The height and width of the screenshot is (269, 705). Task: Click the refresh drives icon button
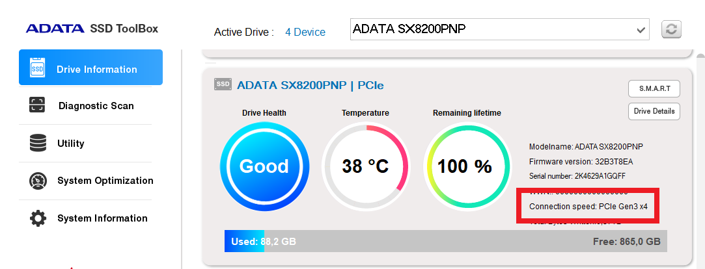[671, 29]
